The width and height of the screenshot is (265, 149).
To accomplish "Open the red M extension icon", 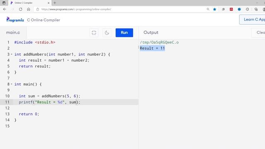I will (231, 9).
